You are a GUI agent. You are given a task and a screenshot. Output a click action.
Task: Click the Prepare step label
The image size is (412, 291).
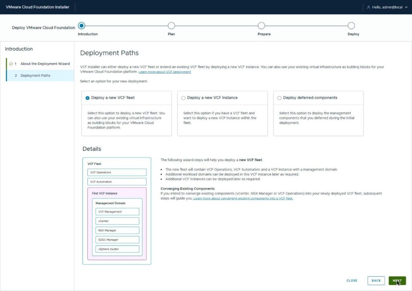pyautogui.click(x=264, y=34)
